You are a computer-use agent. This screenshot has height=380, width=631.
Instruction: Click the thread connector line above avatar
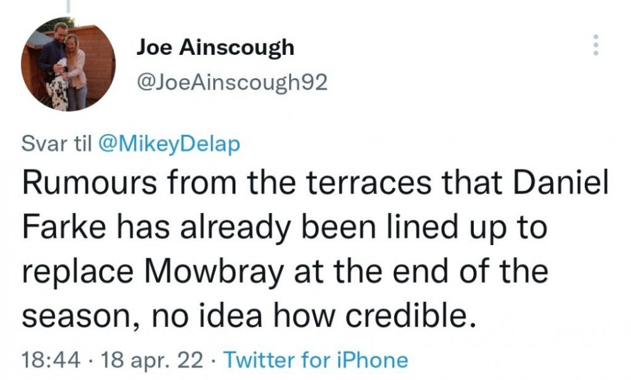(x=68, y=5)
